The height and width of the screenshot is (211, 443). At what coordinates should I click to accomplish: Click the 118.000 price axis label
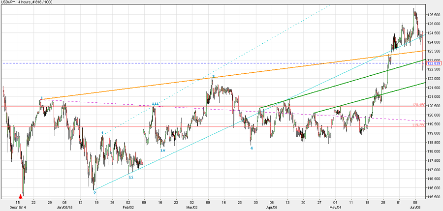(434, 151)
